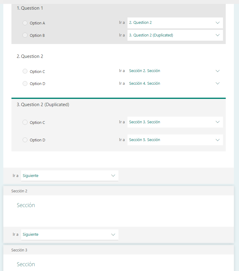Image resolution: width=239 pixels, height=271 pixels.
Task: Select Option D radio under Question 2 (Duplicated)
Action: [25, 140]
